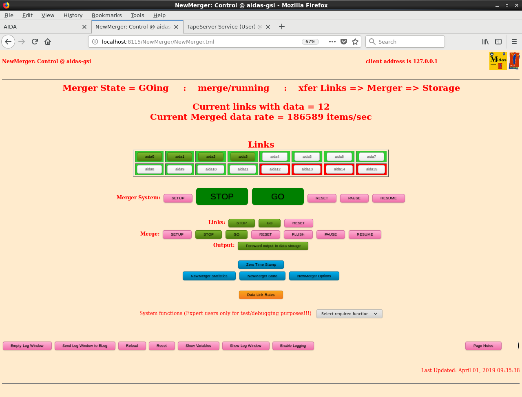The image size is (522, 397).
Task: Open page actions three-dot menu
Action: coord(332,42)
